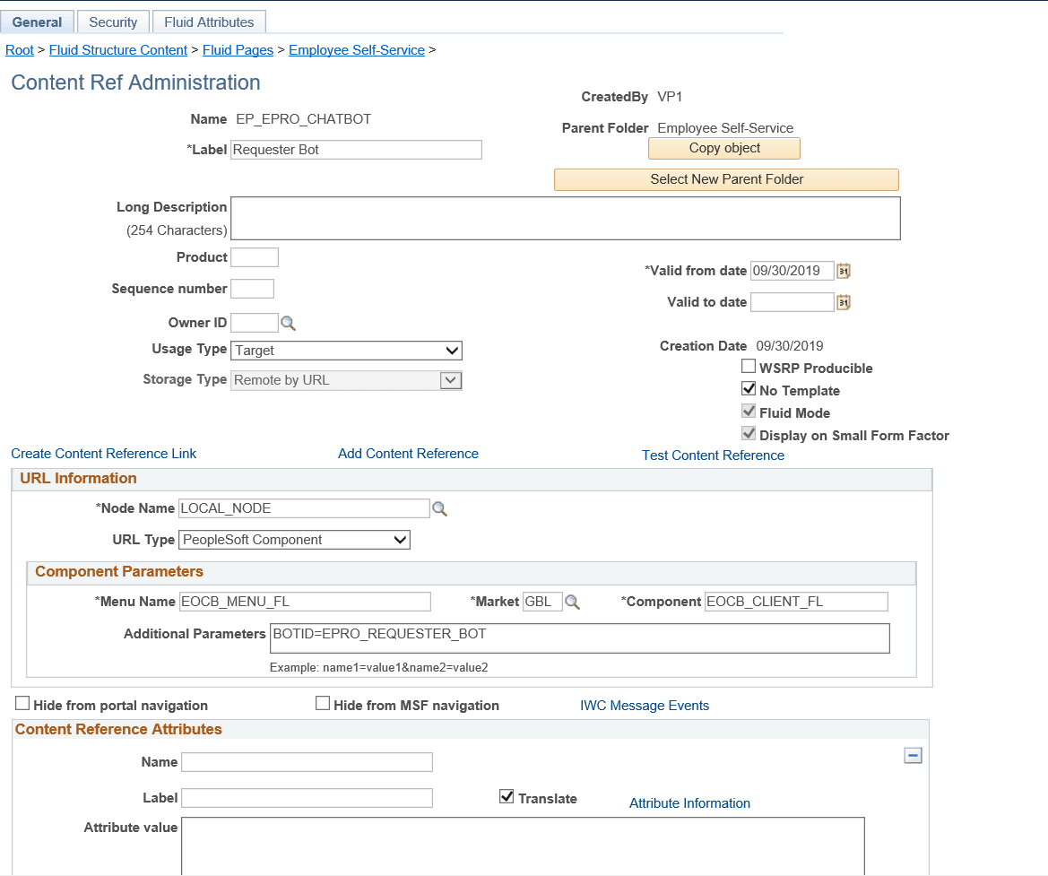Enable the WSRP Producible checkbox
1048x876 pixels.
click(749, 366)
